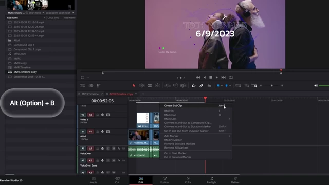Click the Replace Clip toolbar icon

183,86
